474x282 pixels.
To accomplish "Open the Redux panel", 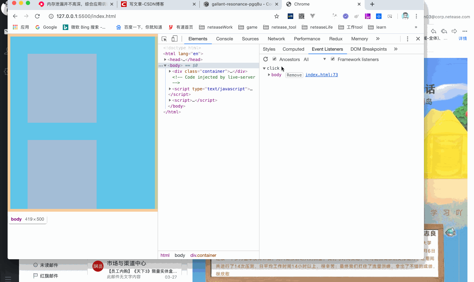I will click(x=336, y=39).
